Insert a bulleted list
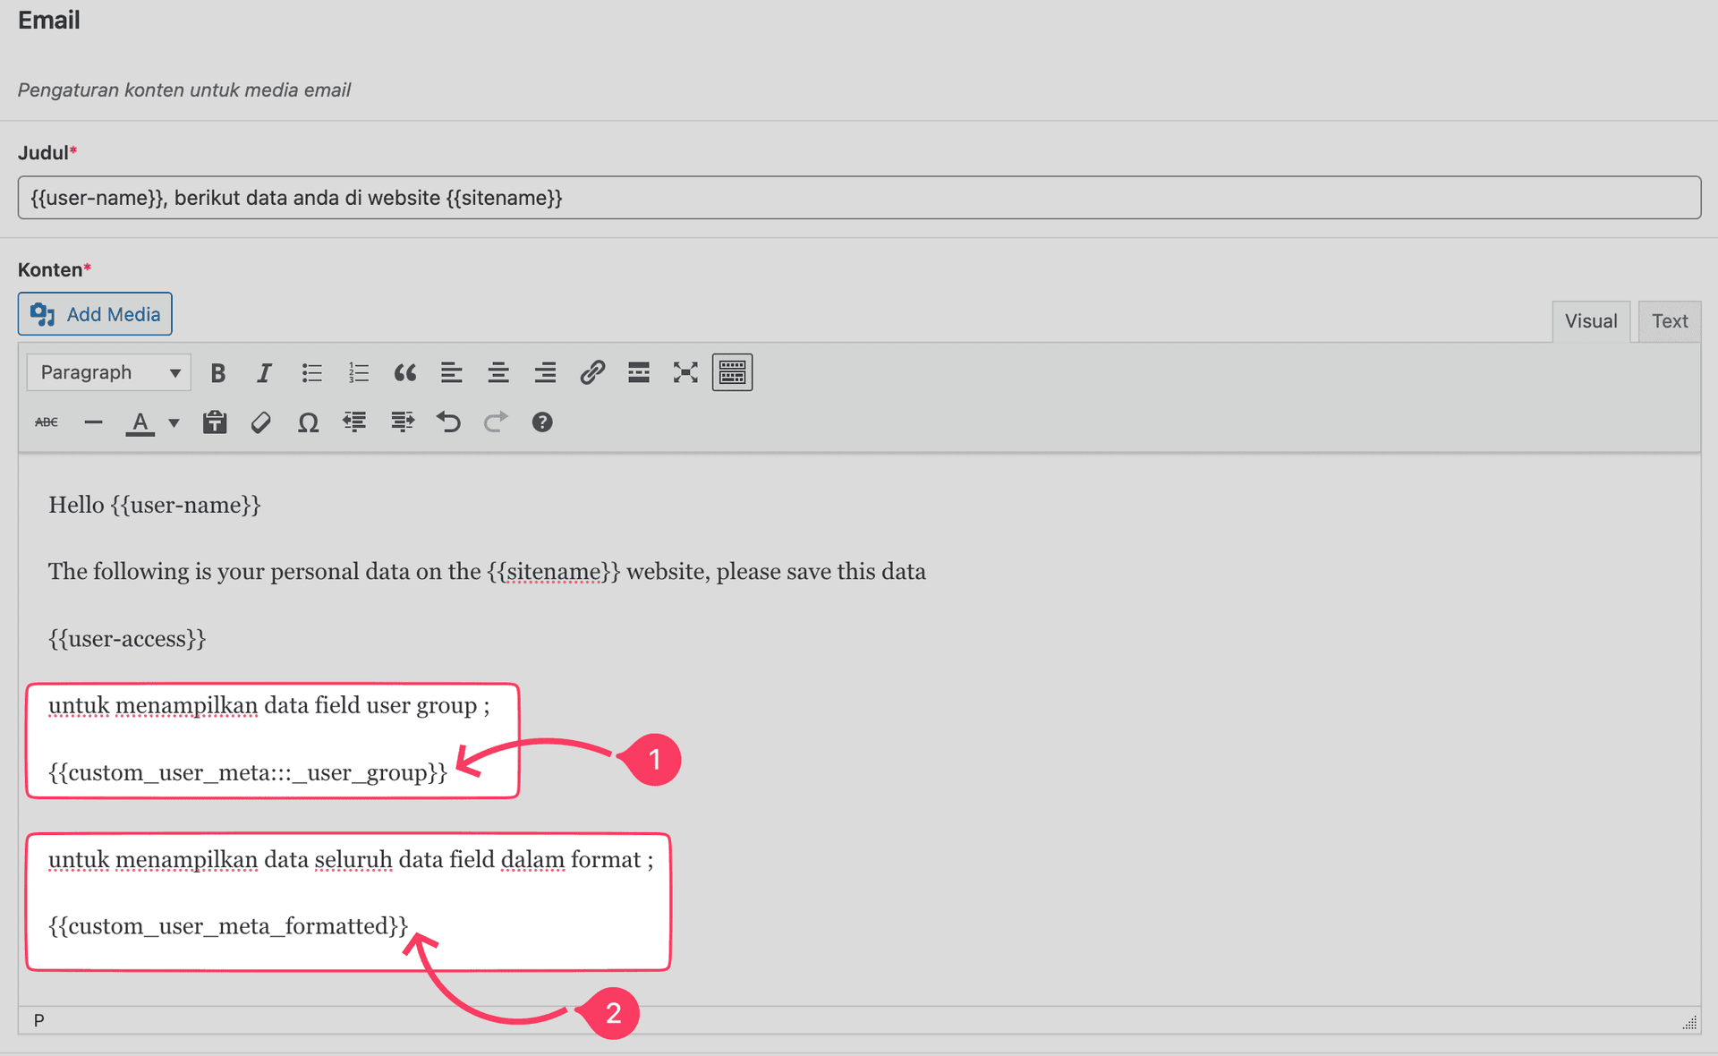 point(311,372)
